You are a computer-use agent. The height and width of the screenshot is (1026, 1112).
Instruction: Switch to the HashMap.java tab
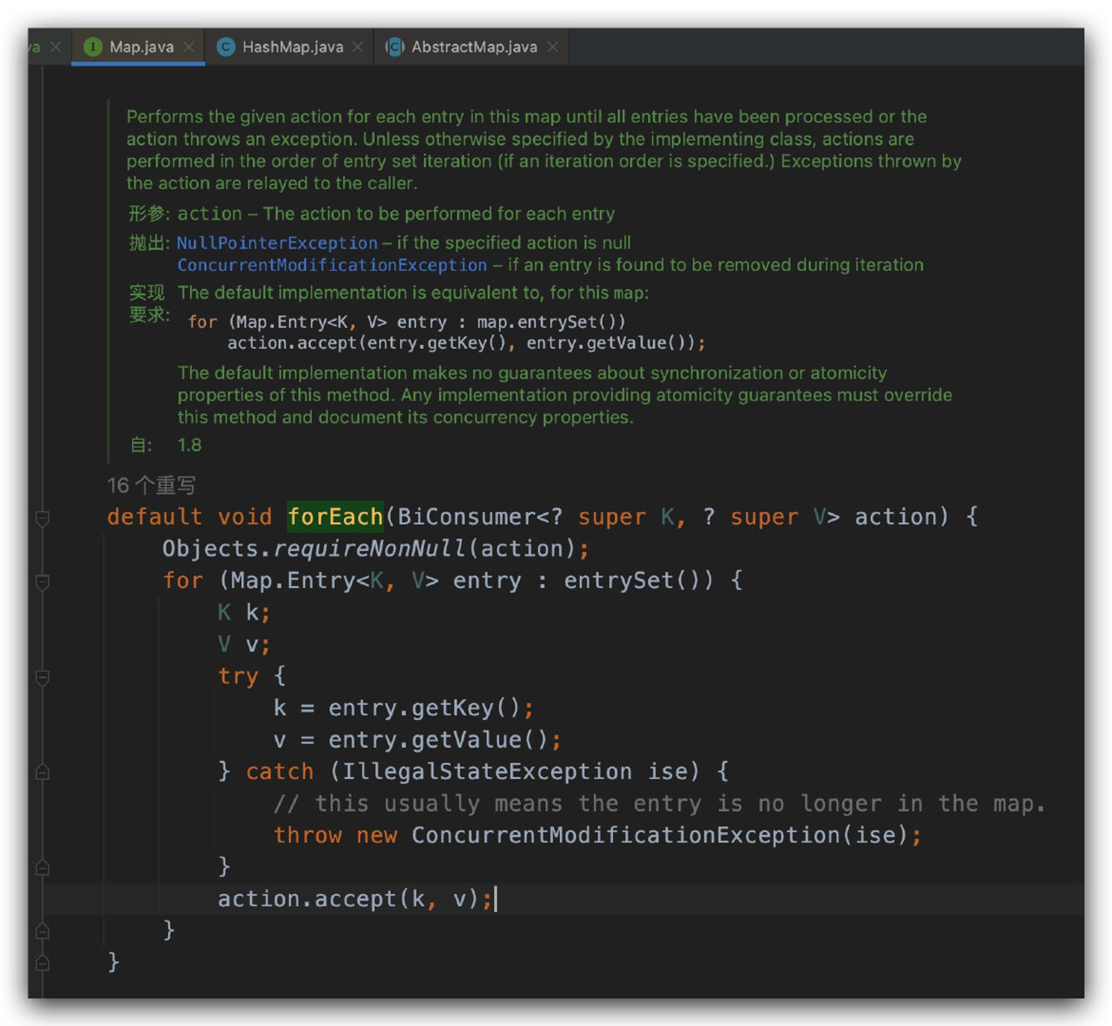click(x=292, y=47)
